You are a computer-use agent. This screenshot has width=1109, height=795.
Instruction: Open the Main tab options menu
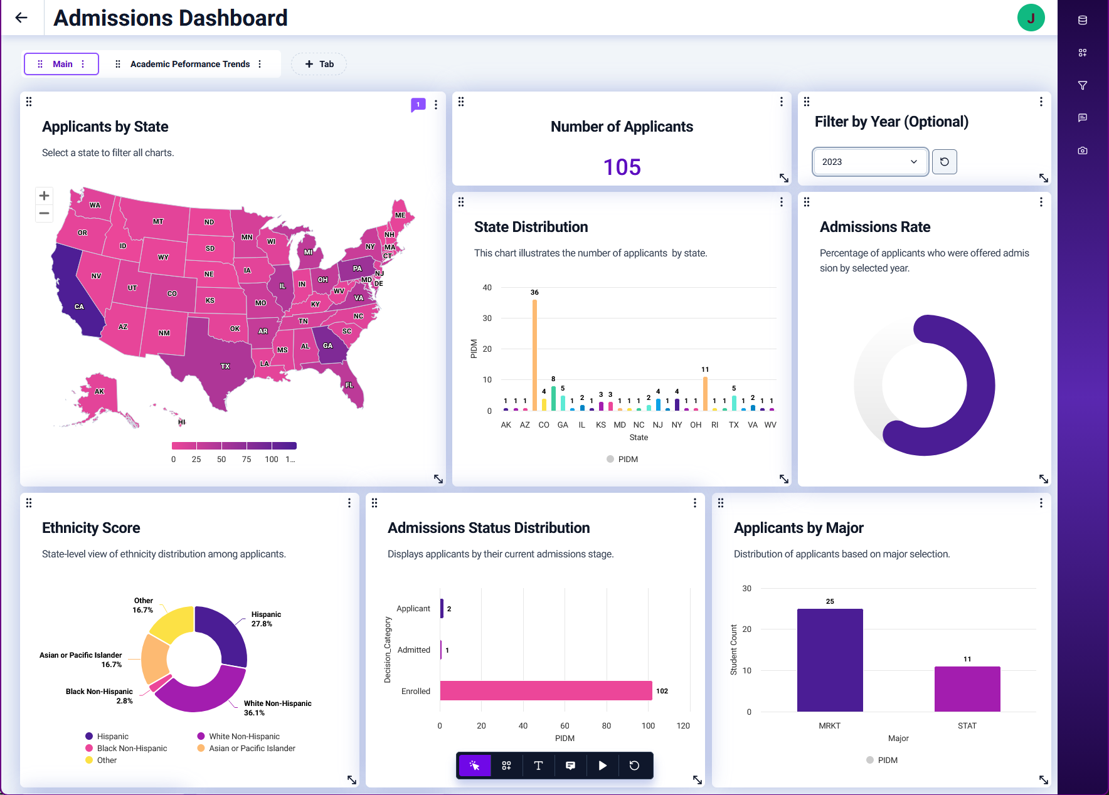click(x=83, y=64)
